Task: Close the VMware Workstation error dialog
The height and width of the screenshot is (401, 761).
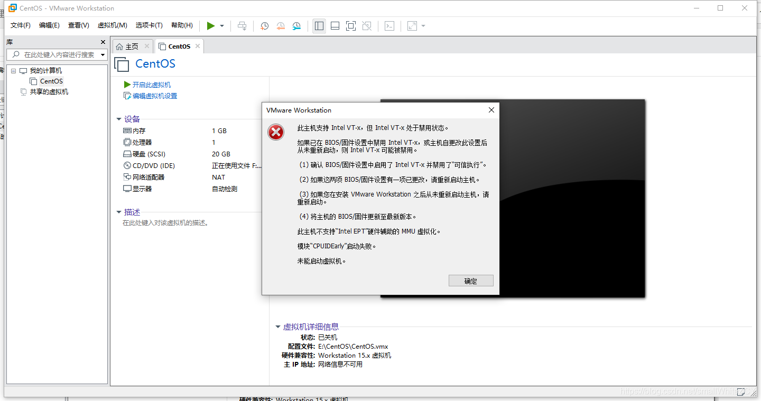Action: coord(491,110)
